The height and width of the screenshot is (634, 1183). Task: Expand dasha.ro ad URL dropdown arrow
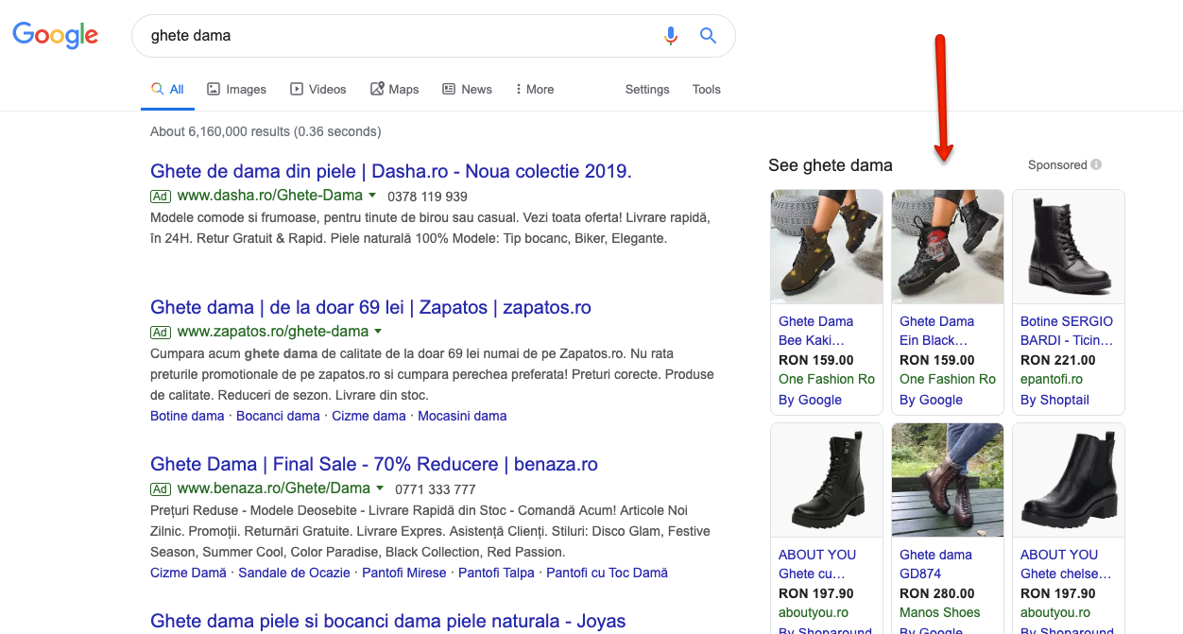[x=372, y=196]
